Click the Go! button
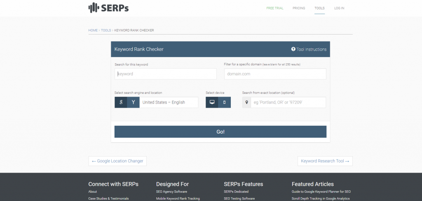 pyautogui.click(x=220, y=132)
